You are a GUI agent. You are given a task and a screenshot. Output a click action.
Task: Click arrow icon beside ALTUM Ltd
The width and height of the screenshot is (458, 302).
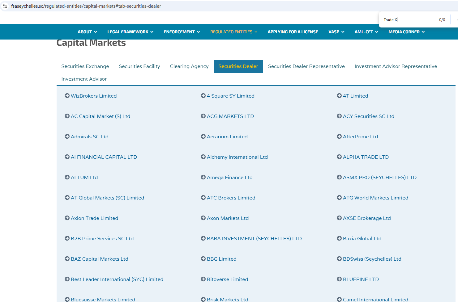click(67, 177)
